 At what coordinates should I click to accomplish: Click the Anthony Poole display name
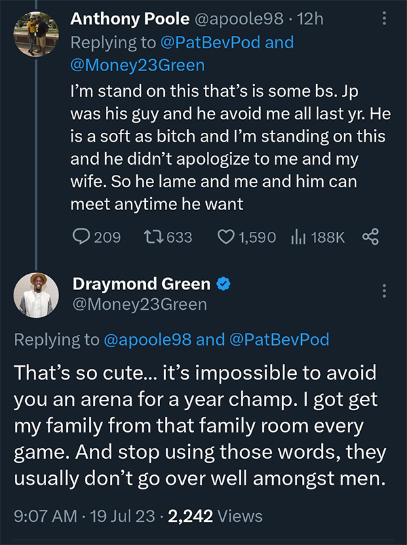pos(119,20)
